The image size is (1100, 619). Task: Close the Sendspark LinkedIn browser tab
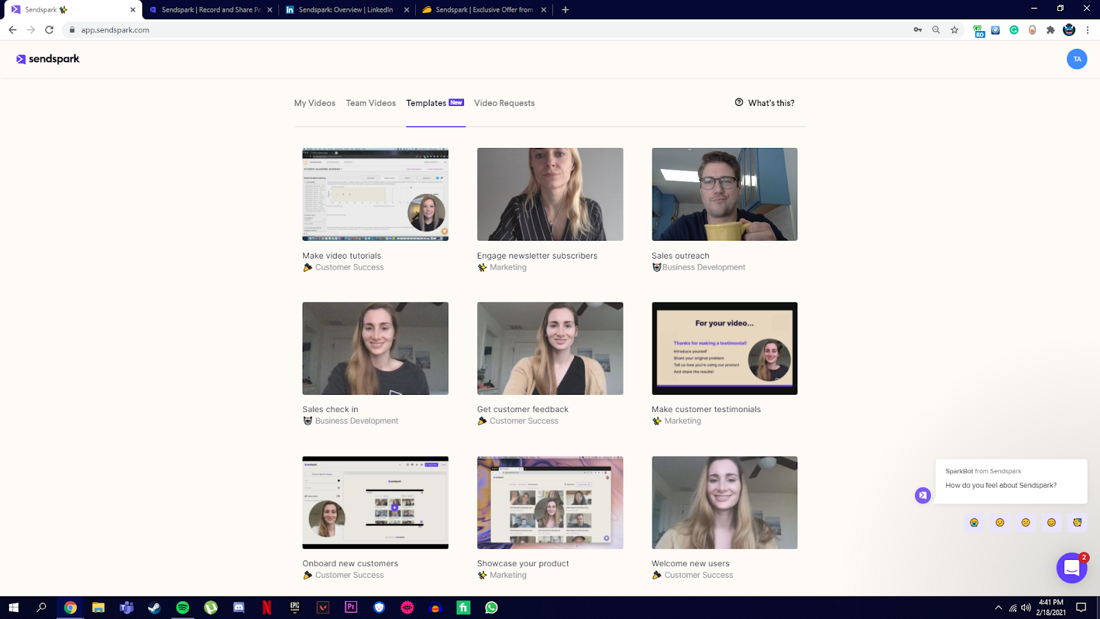[x=406, y=10]
